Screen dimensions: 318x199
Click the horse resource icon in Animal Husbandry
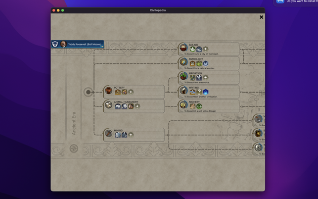131,106
